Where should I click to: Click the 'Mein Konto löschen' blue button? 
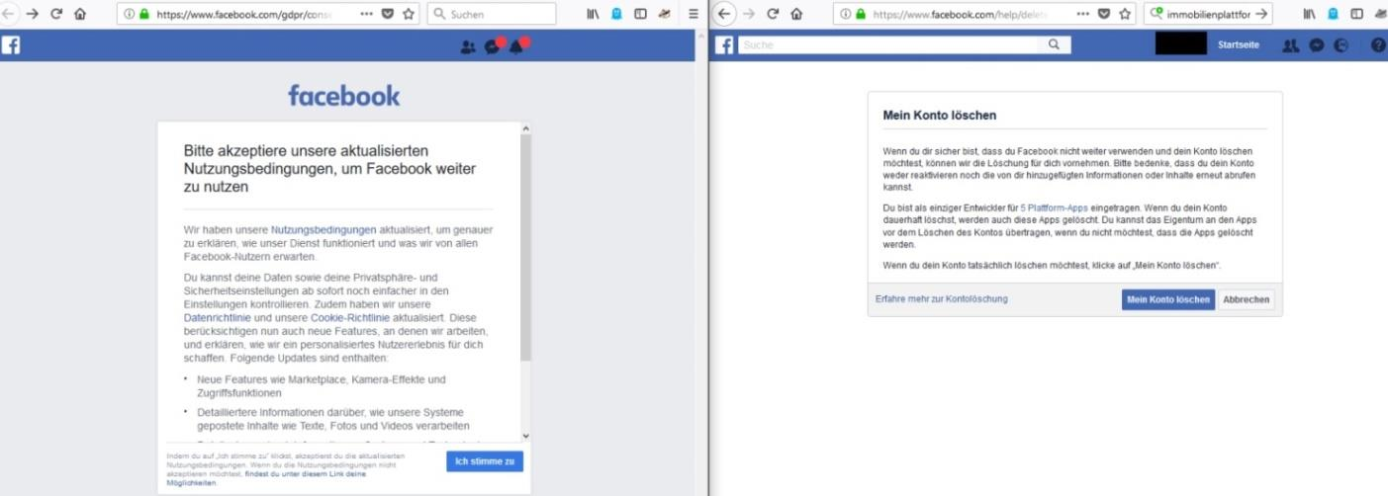click(1168, 299)
